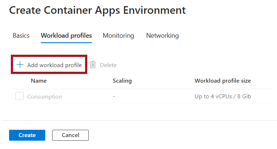The image size is (277, 149).
Task: Click the dash in the Scaling column
Action: [114, 96]
